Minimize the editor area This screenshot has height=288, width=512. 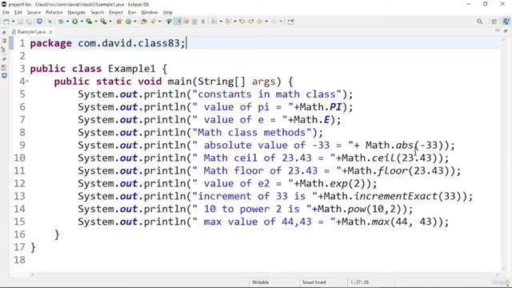[x=498, y=30]
